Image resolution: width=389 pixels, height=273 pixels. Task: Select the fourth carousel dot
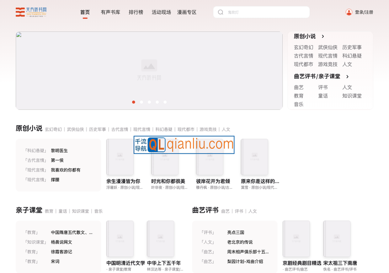tap(157, 102)
